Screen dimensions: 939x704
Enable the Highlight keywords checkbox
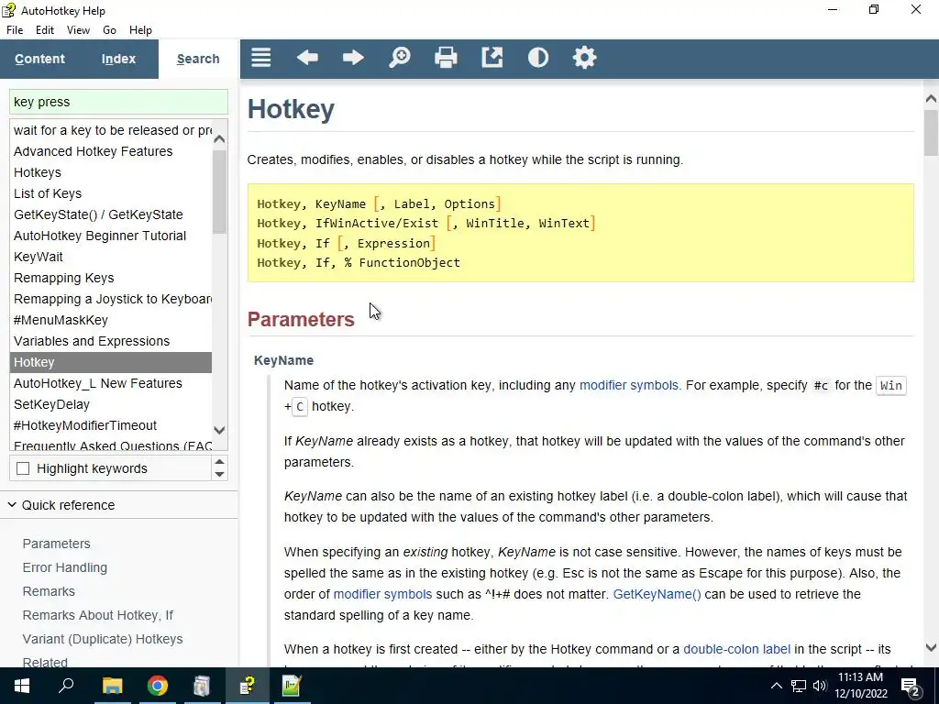click(x=23, y=468)
